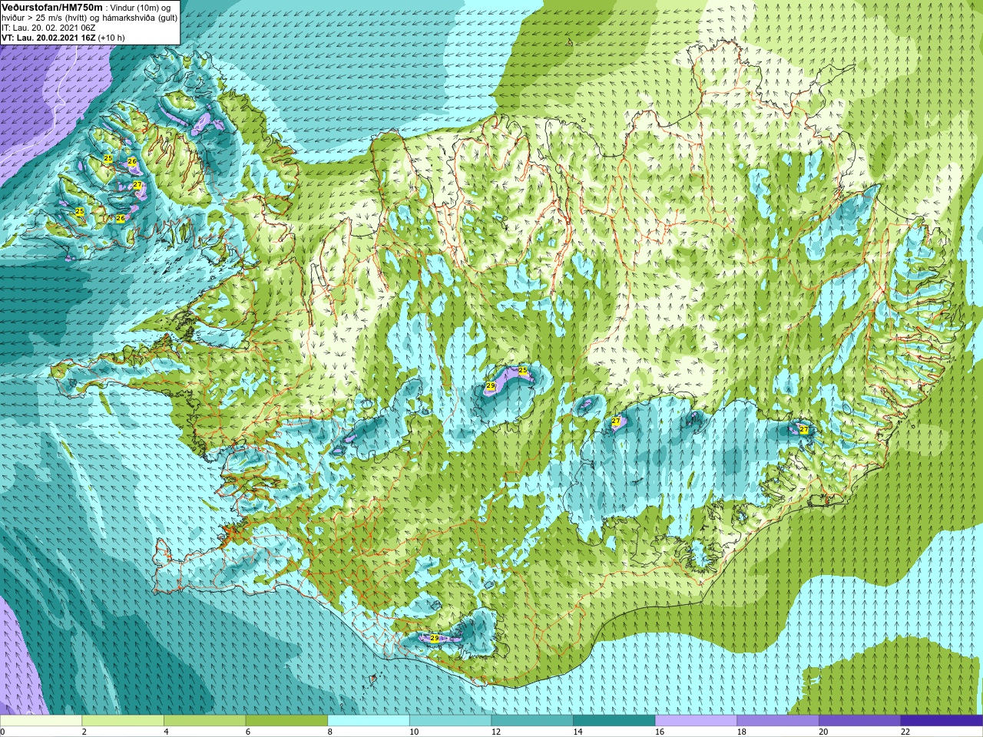Click the pale cyan 8–10 m/s legend swatch
Viewport: 983px width, 737px height.
pyautogui.click(x=369, y=721)
